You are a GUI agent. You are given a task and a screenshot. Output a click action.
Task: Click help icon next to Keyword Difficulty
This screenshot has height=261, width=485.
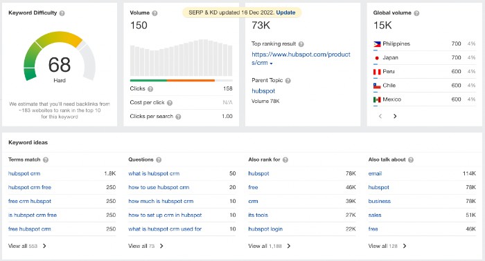(x=62, y=13)
